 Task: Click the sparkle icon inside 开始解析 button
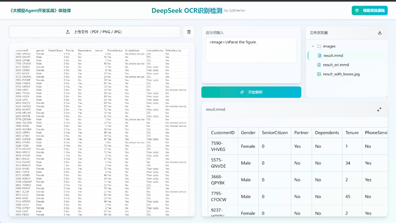click(x=242, y=92)
